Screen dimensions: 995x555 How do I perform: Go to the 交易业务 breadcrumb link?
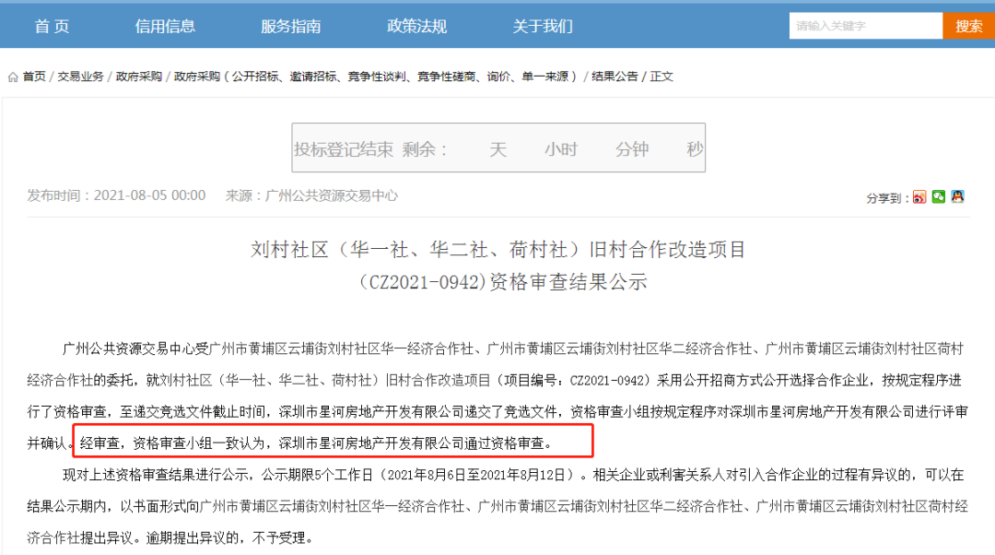(80, 77)
